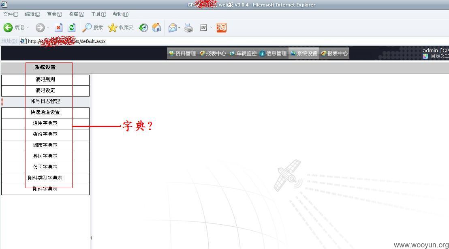The height and width of the screenshot is (249, 449).
Task: Open Favorites with the star icon
Action: (112, 28)
